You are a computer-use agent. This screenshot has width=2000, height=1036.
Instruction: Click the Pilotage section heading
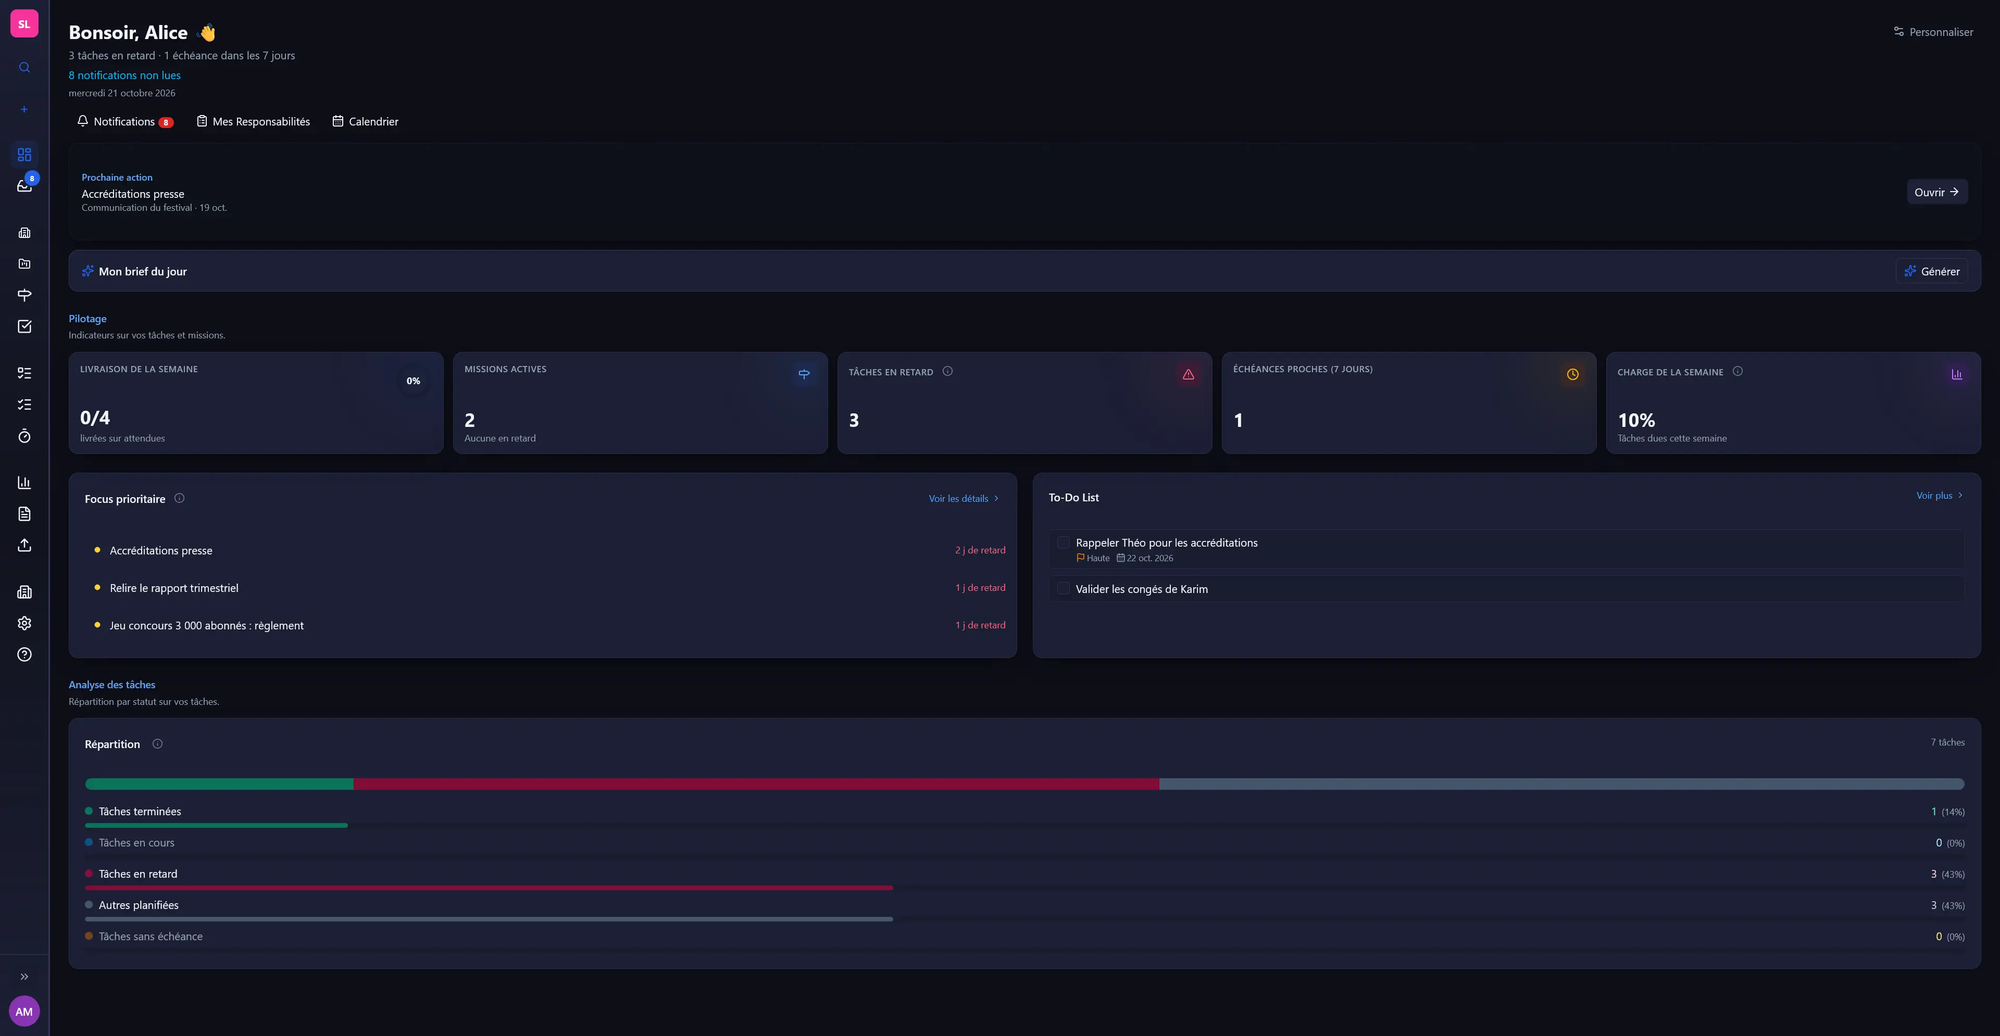click(x=87, y=318)
